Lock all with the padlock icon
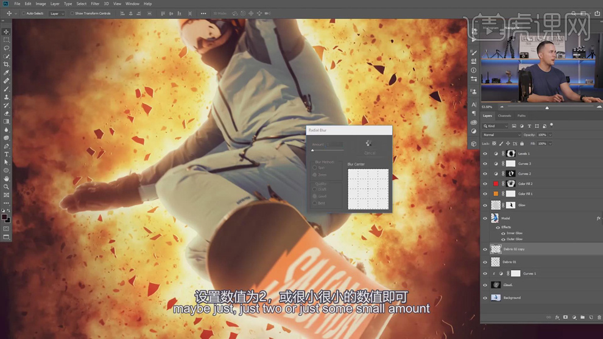The image size is (603, 339). [x=522, y=144]
